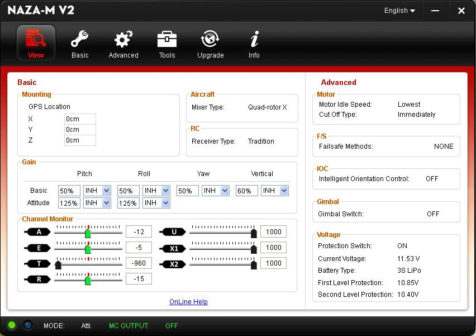Click the channel T slider handle
This screenshot has height=336, width=476.
pos(58,264)
